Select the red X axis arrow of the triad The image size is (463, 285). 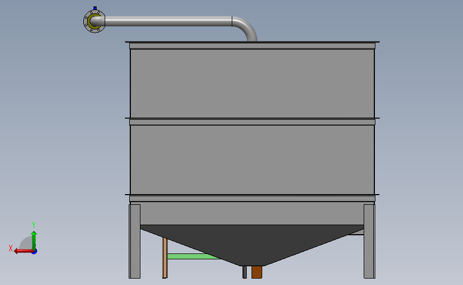tap(23, 251)
